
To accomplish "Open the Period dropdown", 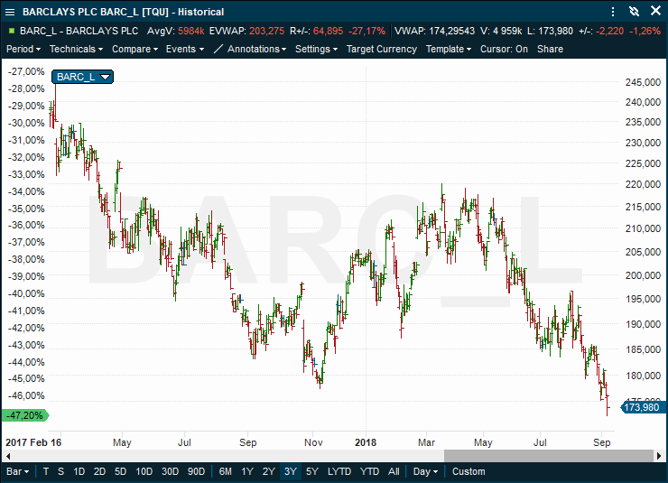I will (x=23, y=49).
